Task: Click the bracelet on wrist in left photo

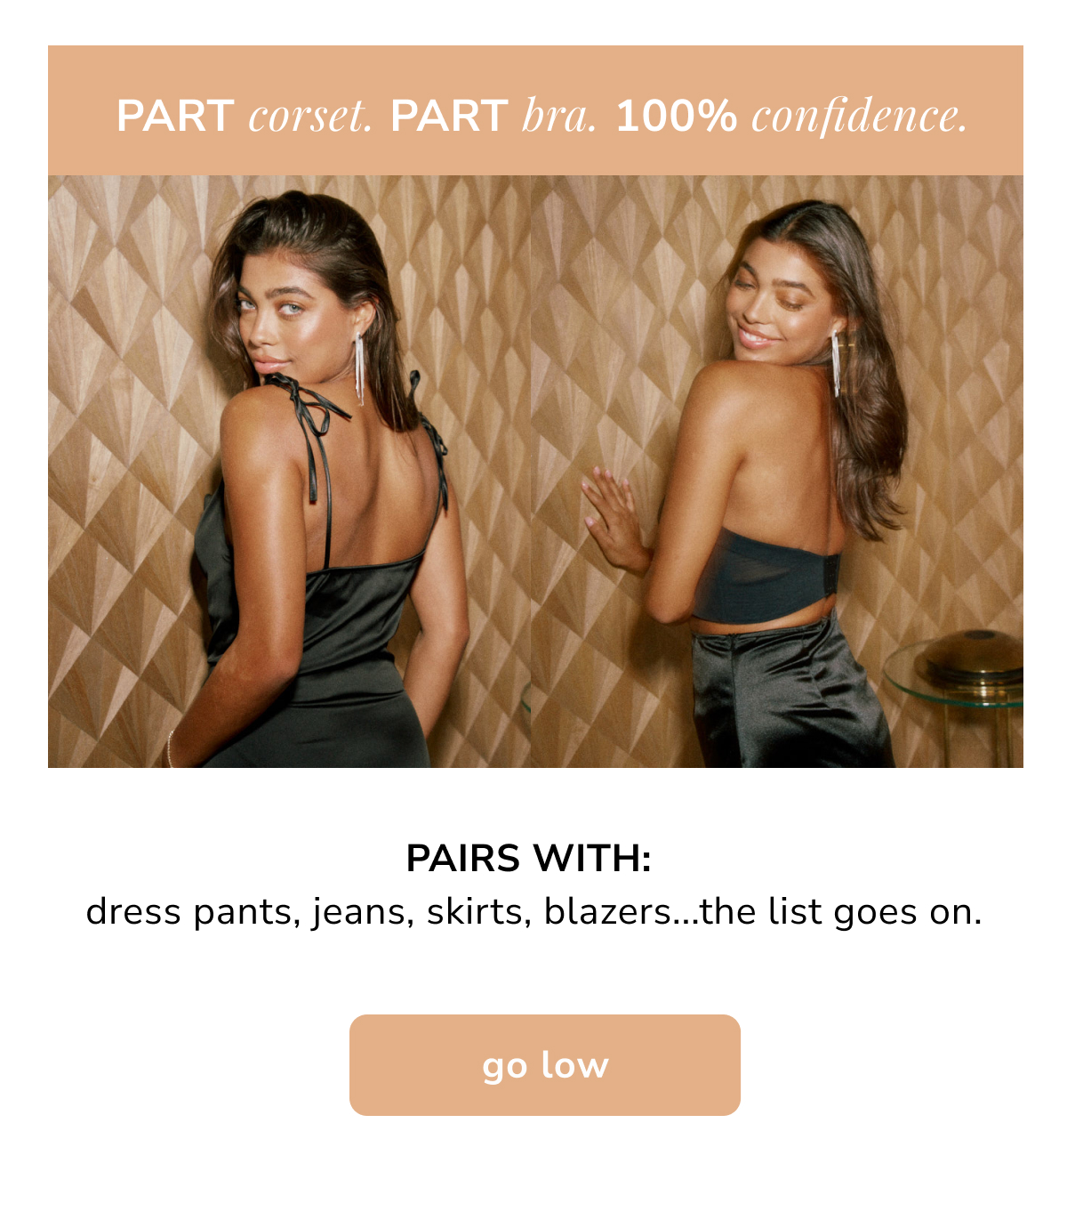Action: (x=170, y=749)
